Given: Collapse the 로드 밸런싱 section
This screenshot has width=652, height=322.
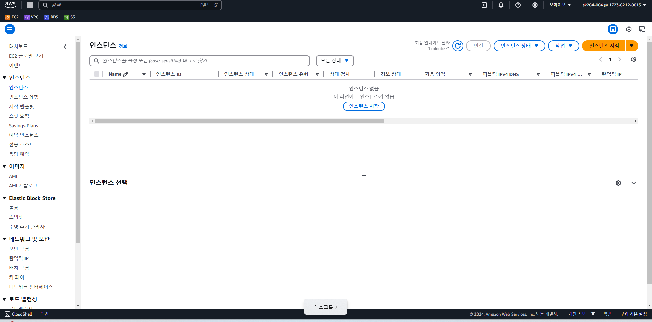Looking at the screenshot, I should [x=4, y=299].
